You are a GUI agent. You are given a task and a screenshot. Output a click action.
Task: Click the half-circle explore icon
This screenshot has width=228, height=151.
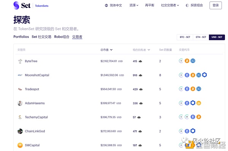(187, 5)
